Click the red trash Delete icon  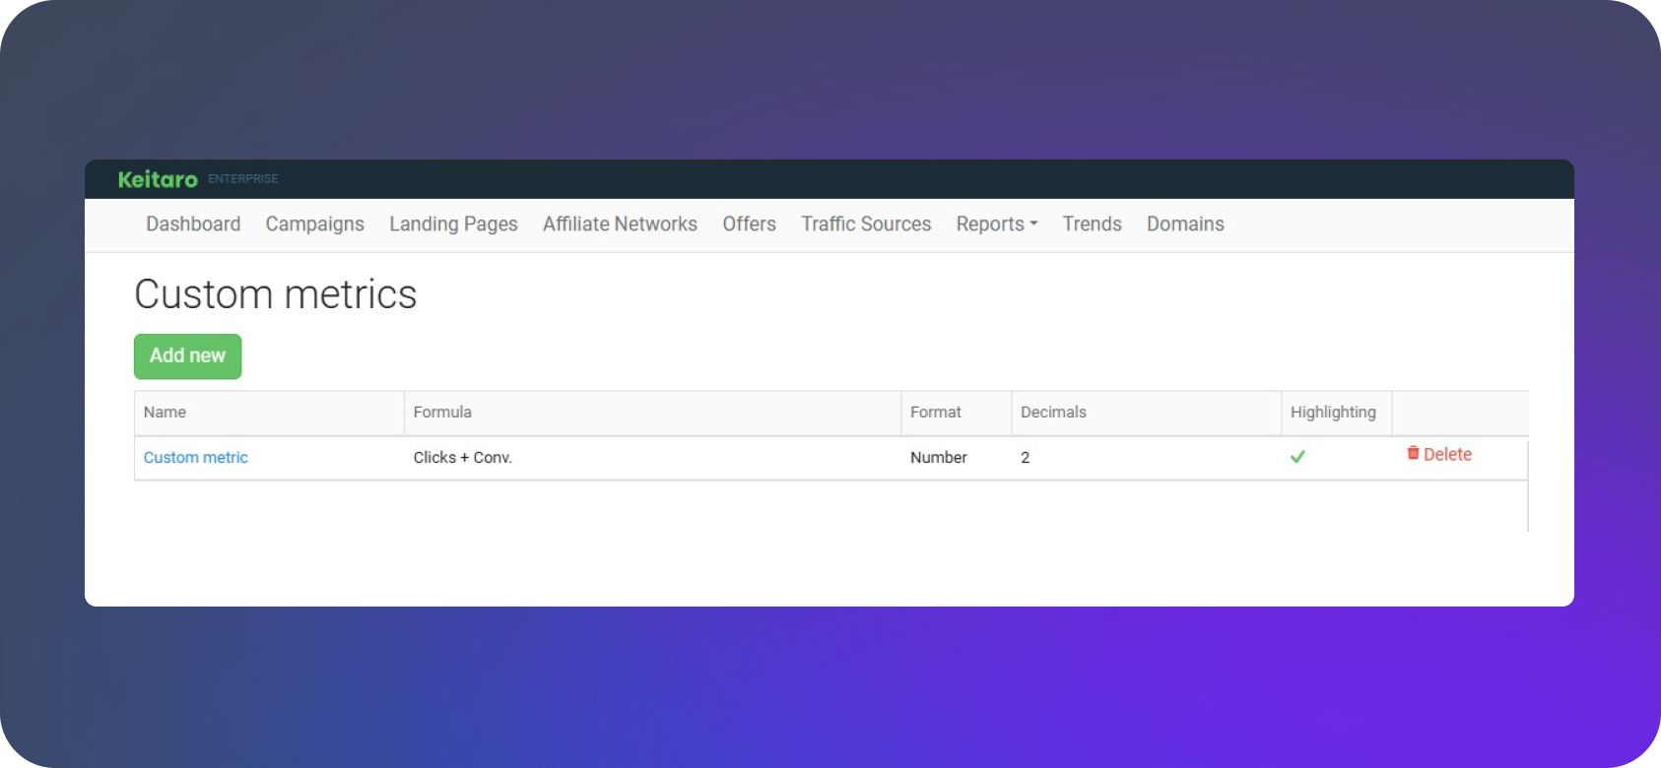pos(1413,453)
